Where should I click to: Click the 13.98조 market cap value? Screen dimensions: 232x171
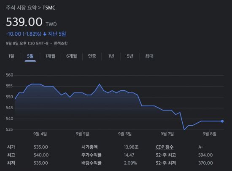[x=131, y=147]
